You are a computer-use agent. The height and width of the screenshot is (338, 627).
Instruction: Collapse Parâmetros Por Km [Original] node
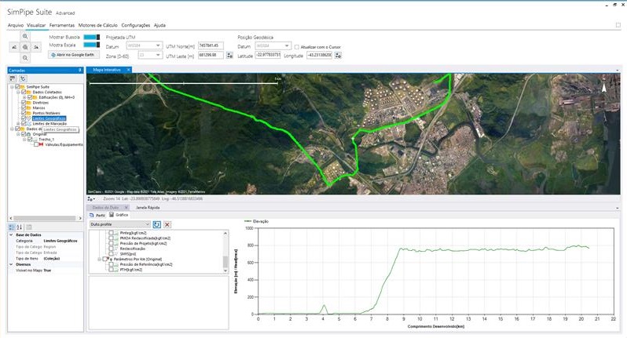[100, 260]
